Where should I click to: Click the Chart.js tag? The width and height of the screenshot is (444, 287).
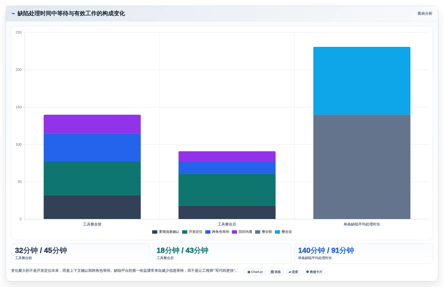(255, 272)
